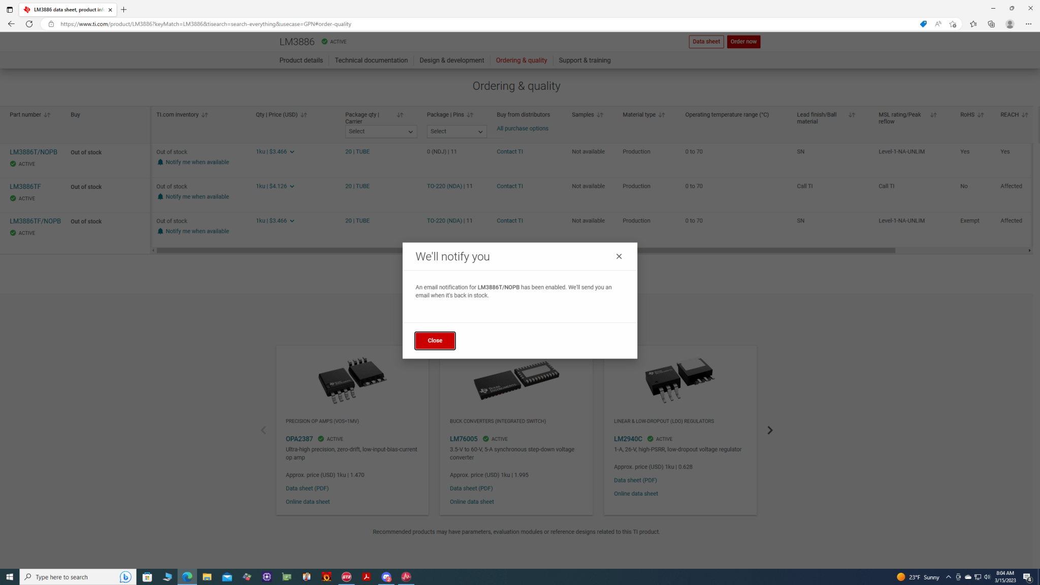
Task: Open Design & development tab
Action: pyautogui.click(x=451, y=60)
